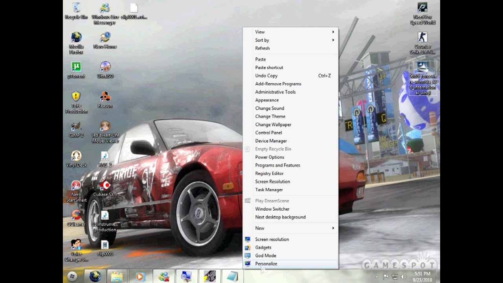Click the Windows Start orb
503x283 pixels.
72,276
